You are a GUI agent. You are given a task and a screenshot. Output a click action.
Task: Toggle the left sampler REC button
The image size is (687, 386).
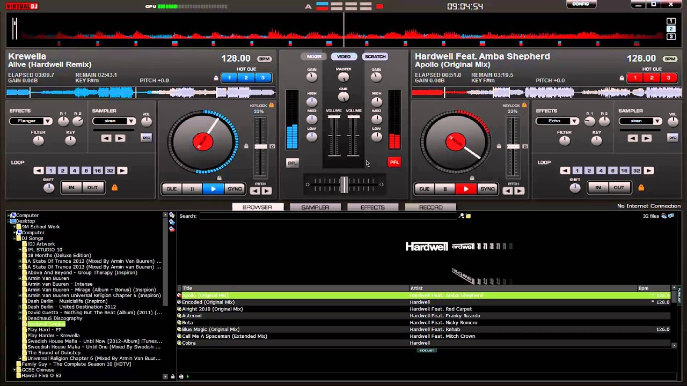tap(146, 138)
